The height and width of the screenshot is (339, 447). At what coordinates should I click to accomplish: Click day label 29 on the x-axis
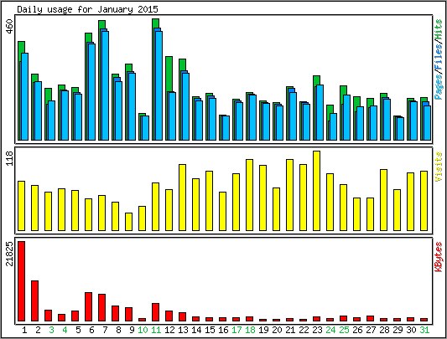398,330
